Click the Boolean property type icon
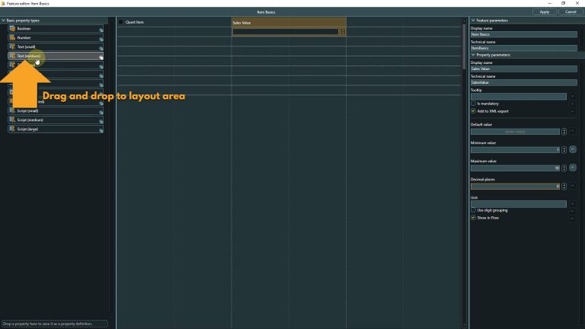This screenshot has height=329, width=585. pyautogui.click(x=12, y=28)
